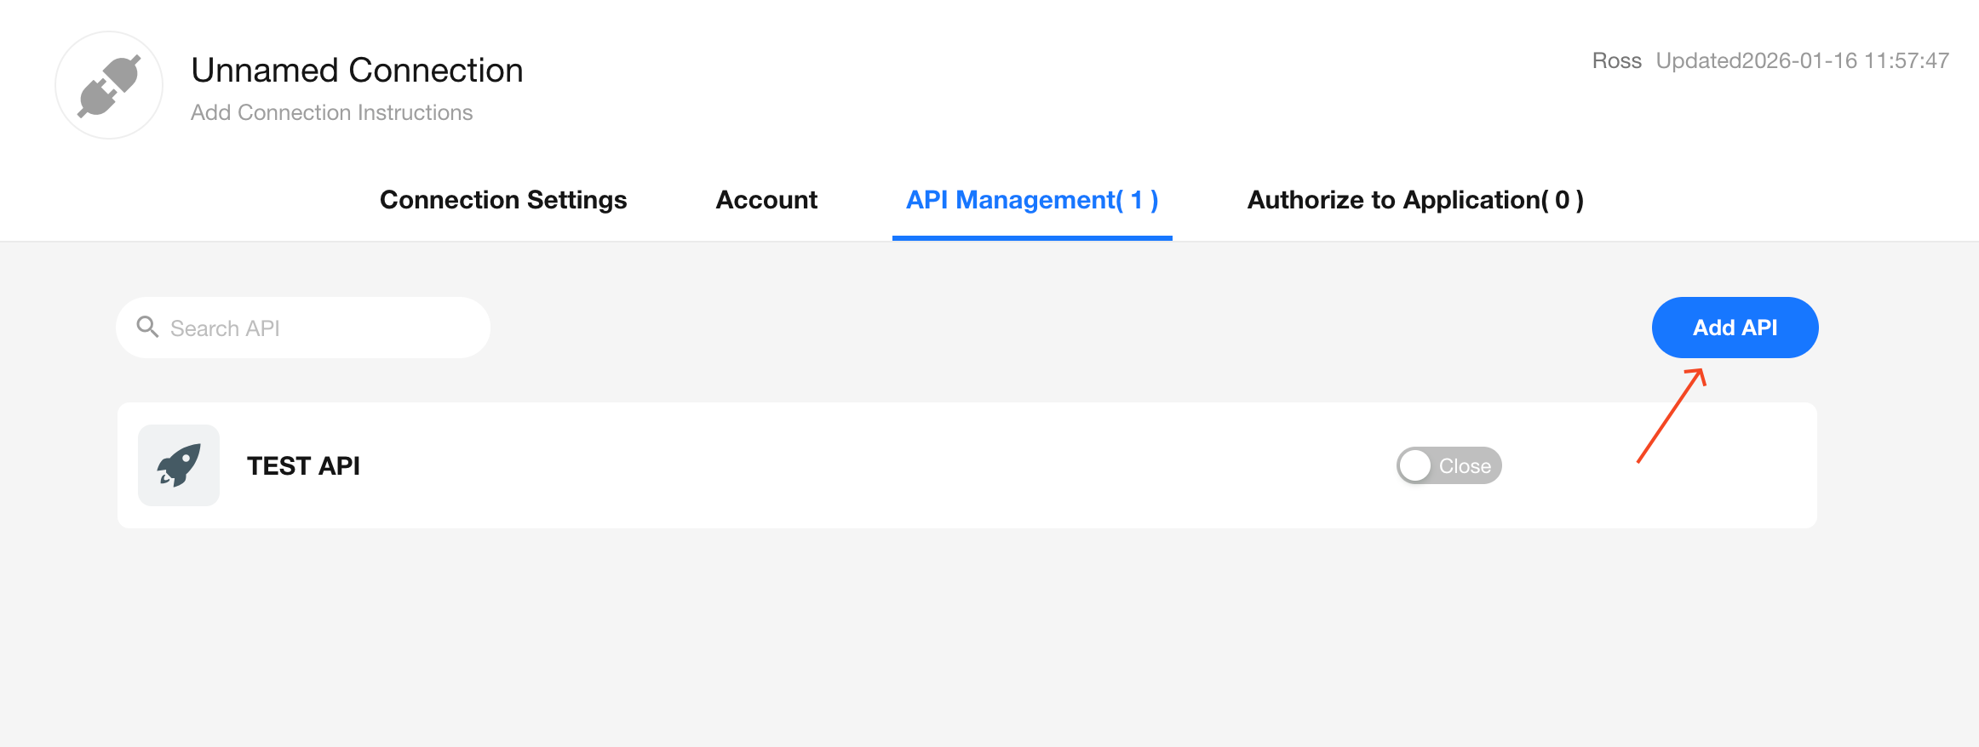
Task: Click Add Connection Instructions text
Action: (331, 113)
